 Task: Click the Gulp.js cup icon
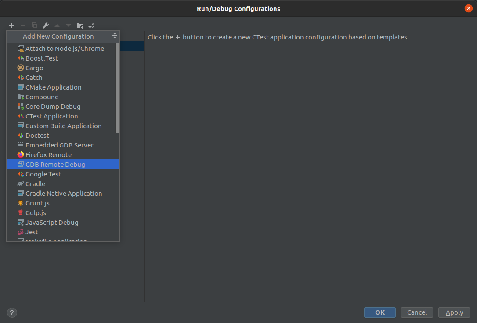[20, 213]
